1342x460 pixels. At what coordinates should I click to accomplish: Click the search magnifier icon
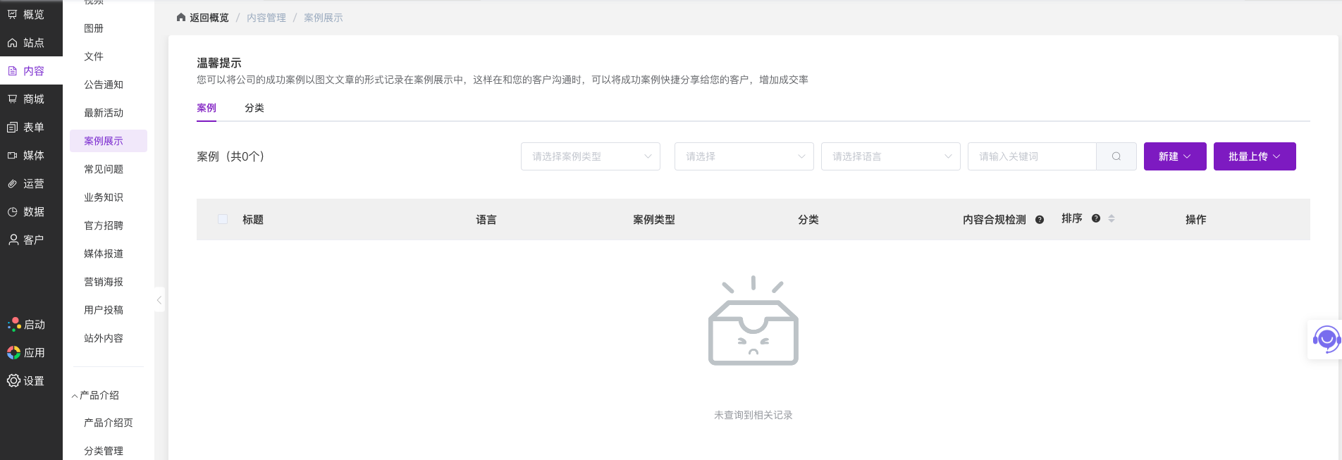1116,156
